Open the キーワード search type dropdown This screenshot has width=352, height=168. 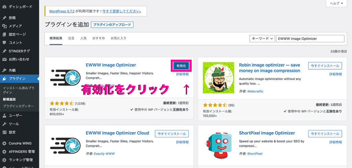pos(262,38)
